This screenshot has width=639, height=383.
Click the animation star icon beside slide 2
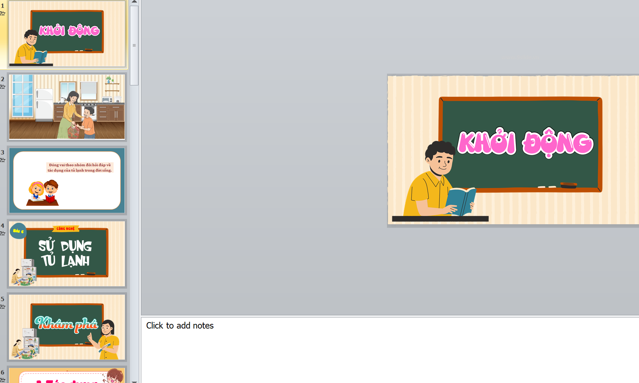coord(2,87)
